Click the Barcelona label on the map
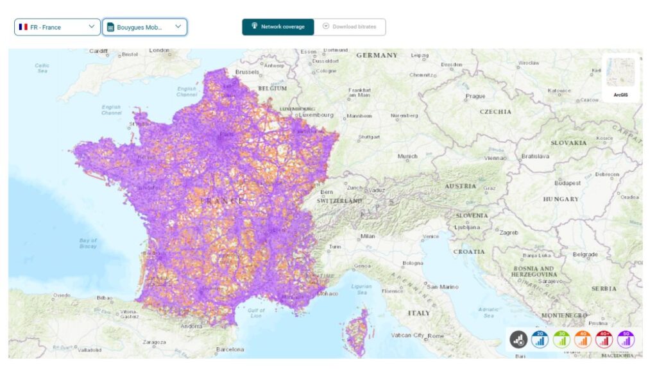Screen dimensions: 657x369 click(230, 349)
